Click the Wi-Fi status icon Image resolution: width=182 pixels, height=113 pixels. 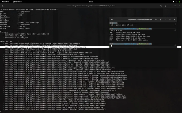(173, 2)
